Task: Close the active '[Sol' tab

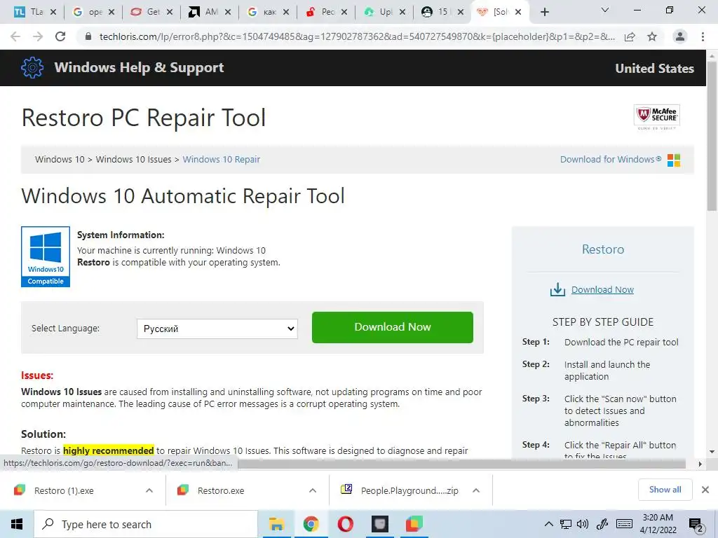Action: [518, 12]
